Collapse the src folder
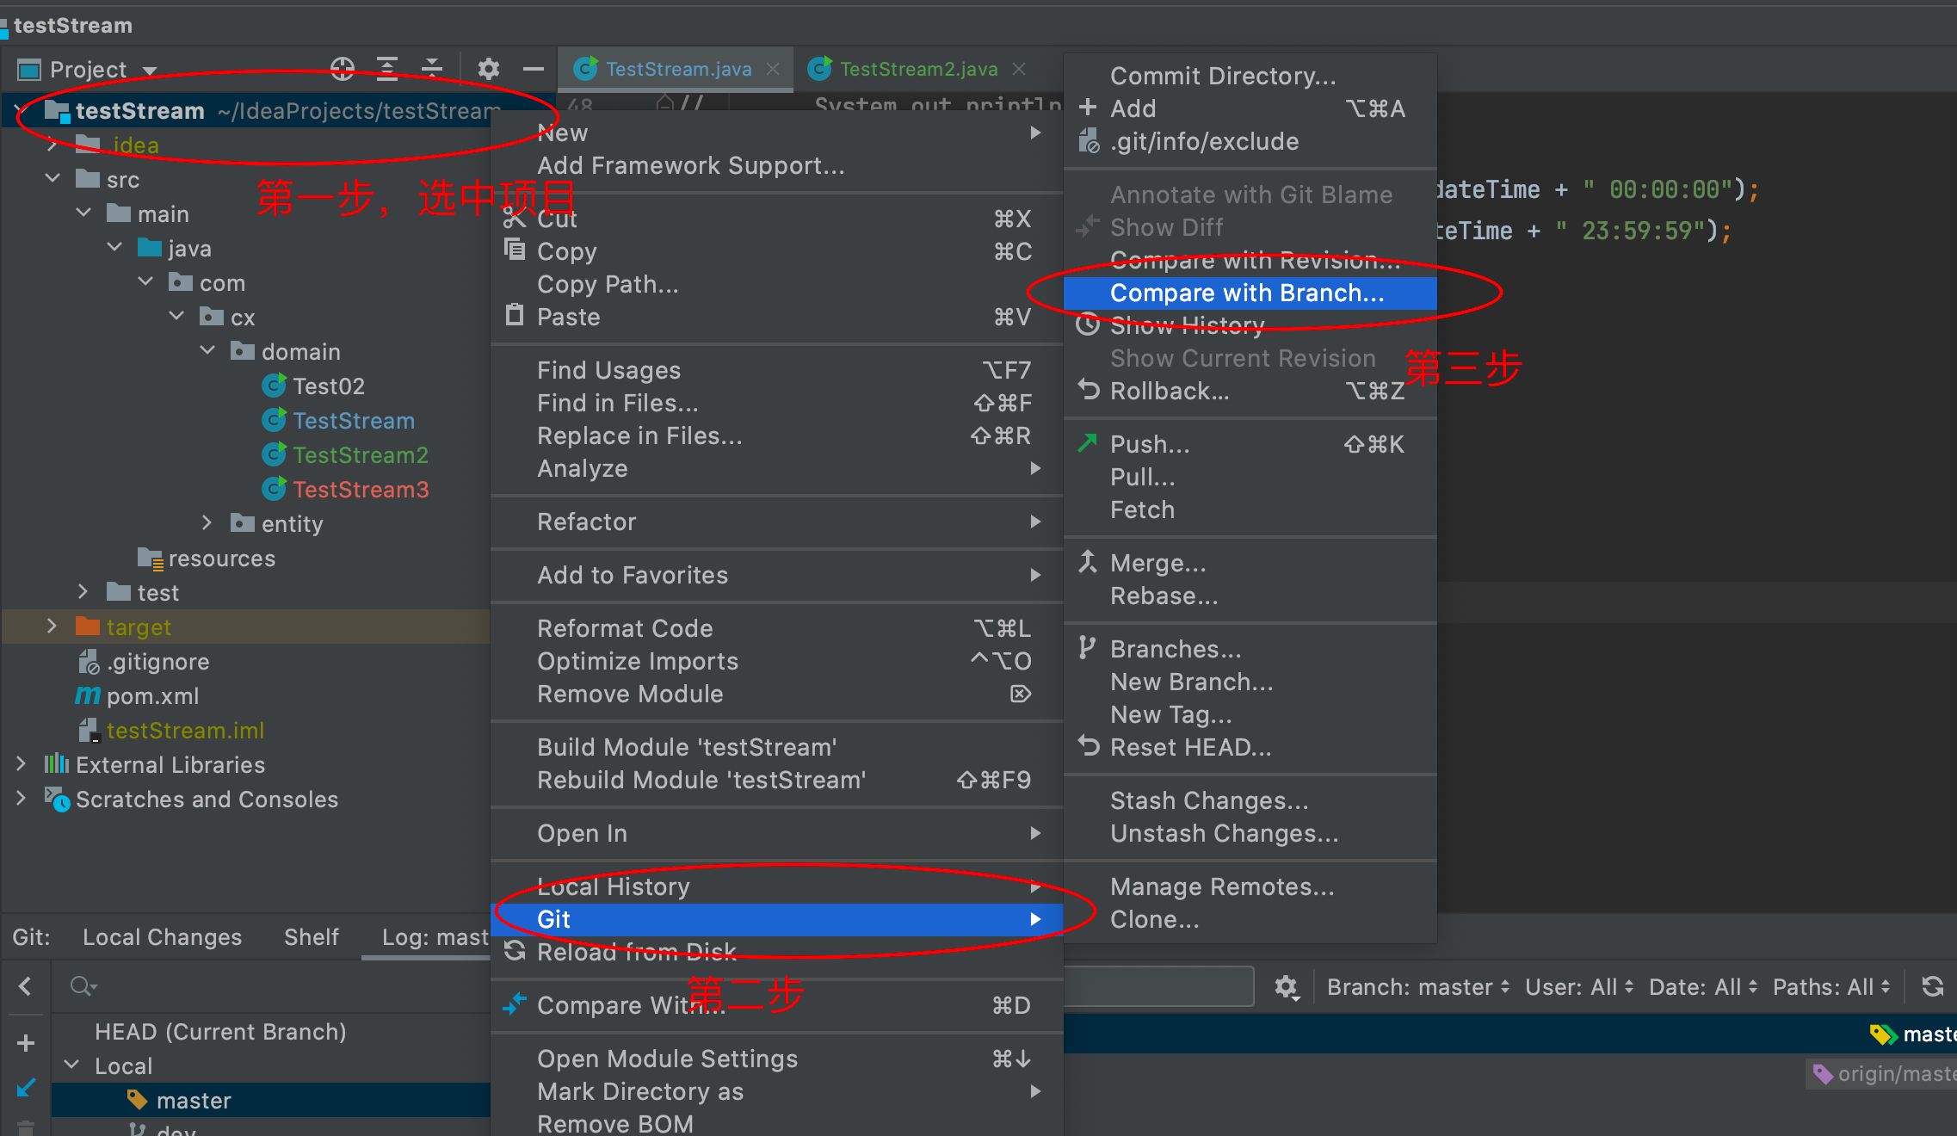Image resolution: width=1957 pixels, height=1136 pixels. pyautogui.click(x=52, y=178)
